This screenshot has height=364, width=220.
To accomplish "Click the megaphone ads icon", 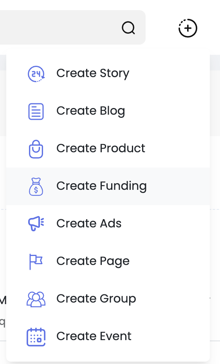I will coord(36,223).
